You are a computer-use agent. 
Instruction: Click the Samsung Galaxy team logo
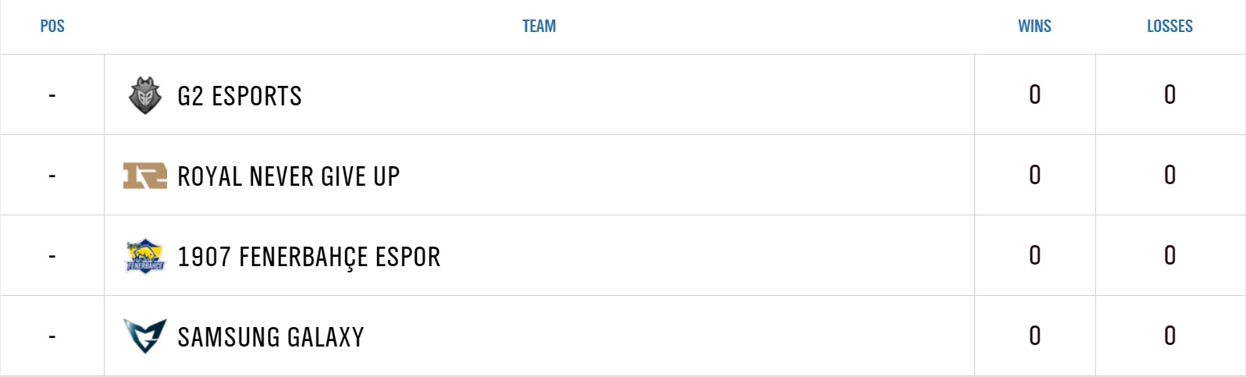(145, 336)
